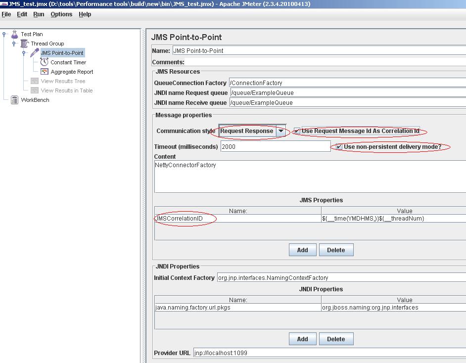466x363 pixels.
Task: Click Add under JMS Properties
Action: click(x=302, y=250)
